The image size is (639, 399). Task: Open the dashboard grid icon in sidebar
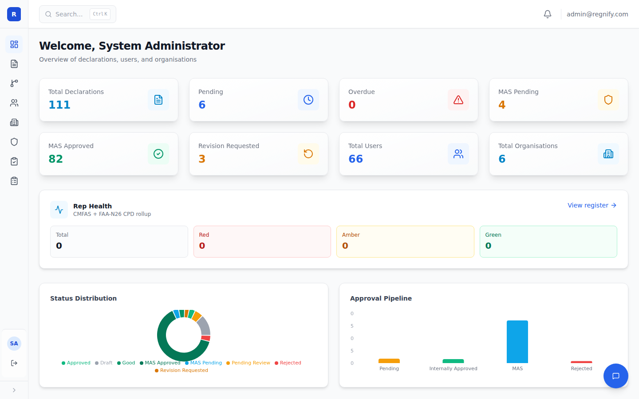click(x=14, y=44)
